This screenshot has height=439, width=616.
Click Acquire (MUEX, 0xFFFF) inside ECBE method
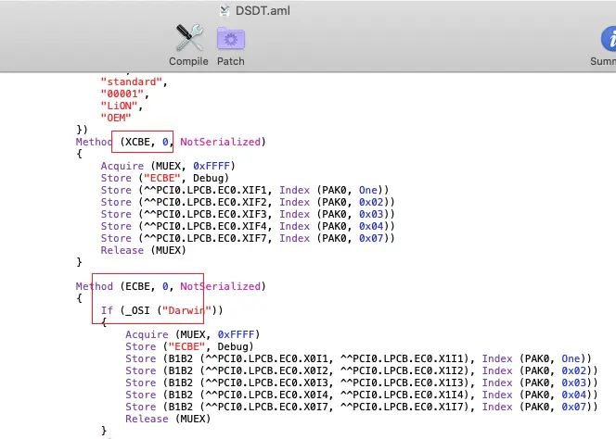coord(193,334)
